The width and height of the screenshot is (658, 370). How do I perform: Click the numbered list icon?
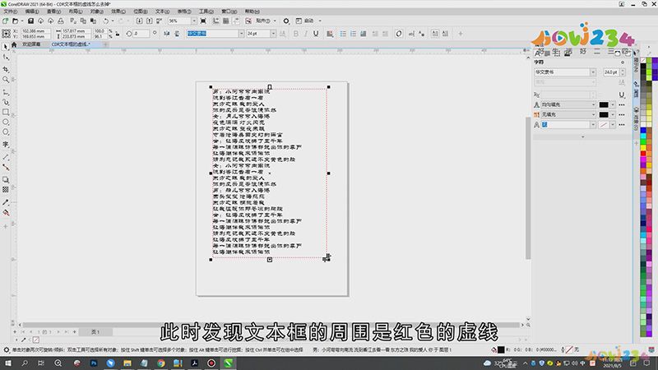click(354, 34)
